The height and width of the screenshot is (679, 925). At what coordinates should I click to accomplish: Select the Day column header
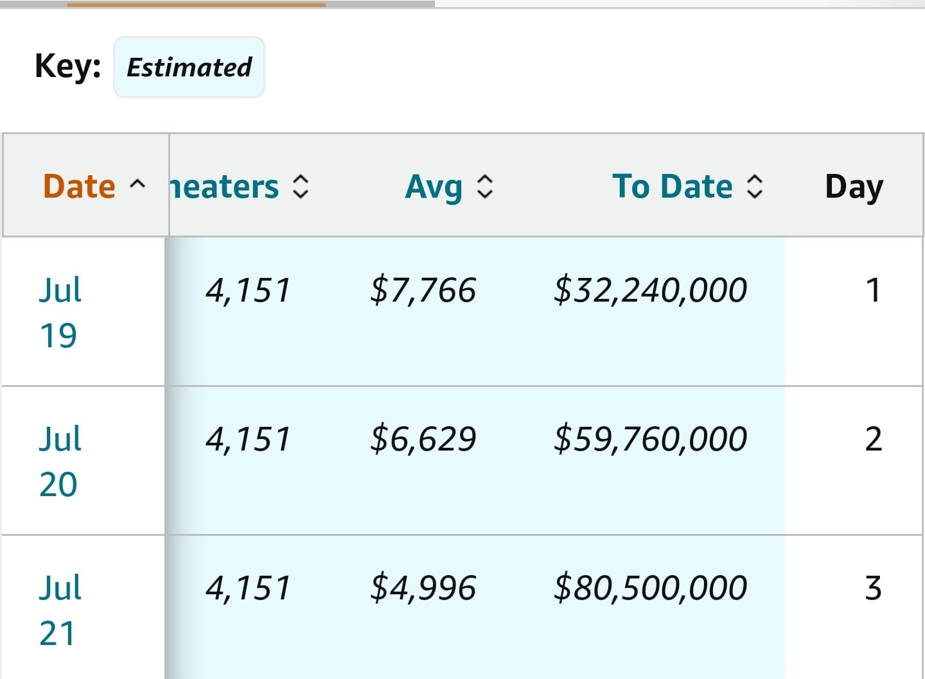pos(854,187)
